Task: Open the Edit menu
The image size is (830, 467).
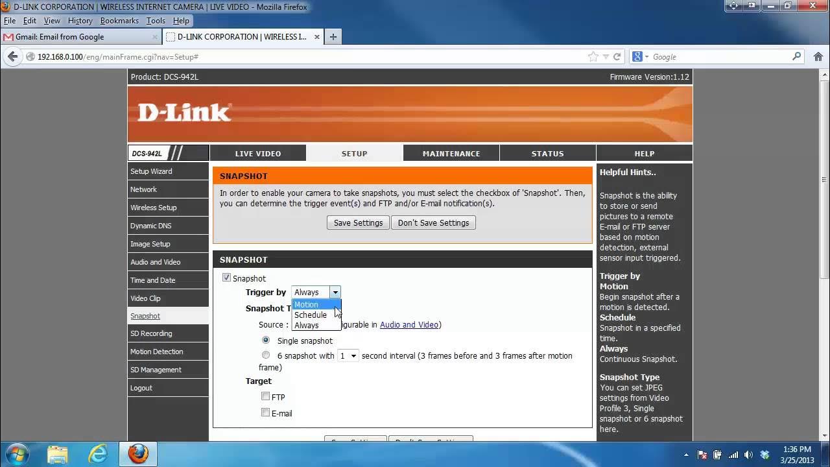Action: click(30, 21)
